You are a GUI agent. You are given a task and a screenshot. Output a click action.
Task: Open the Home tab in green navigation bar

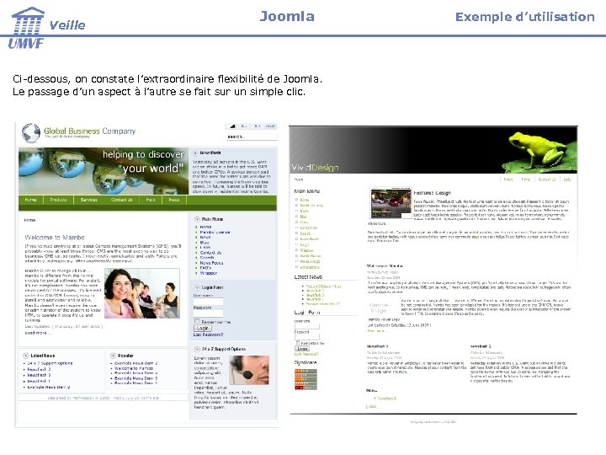30,200
